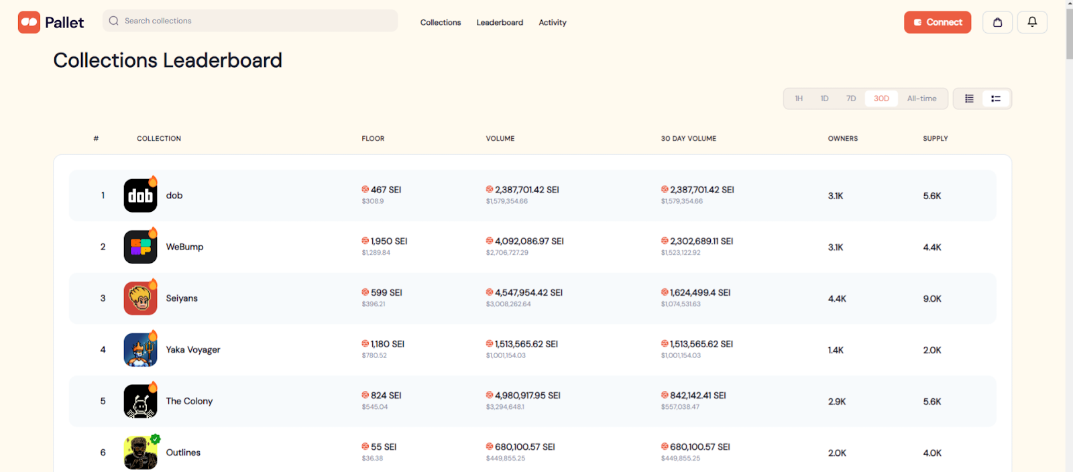Click the SEI icon beside 1,950 SEI
This screenshot has width=1073, height=472.
tap(365, 241)
